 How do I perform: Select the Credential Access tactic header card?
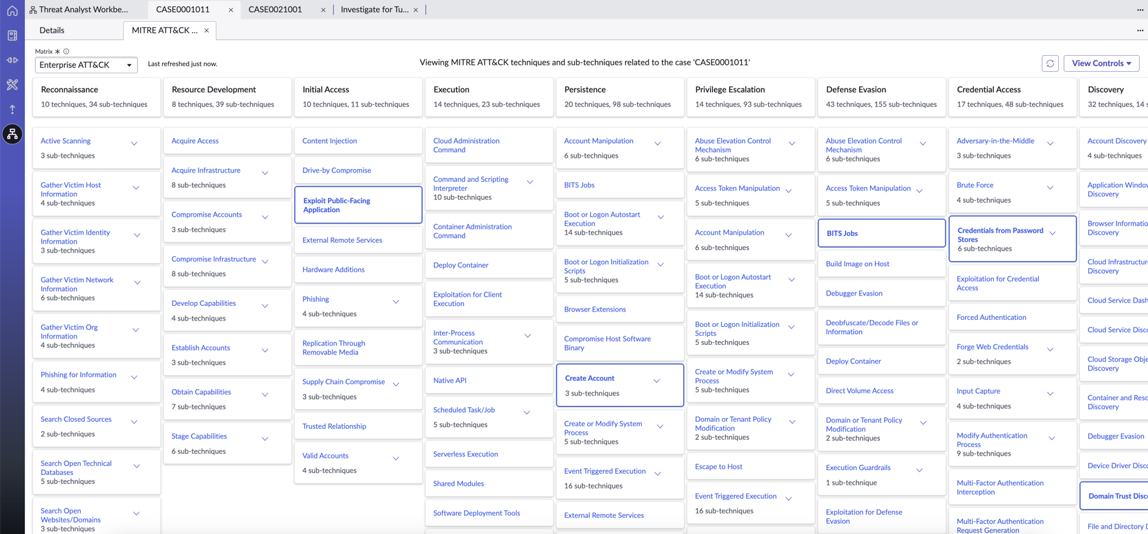pos(1012,97)
